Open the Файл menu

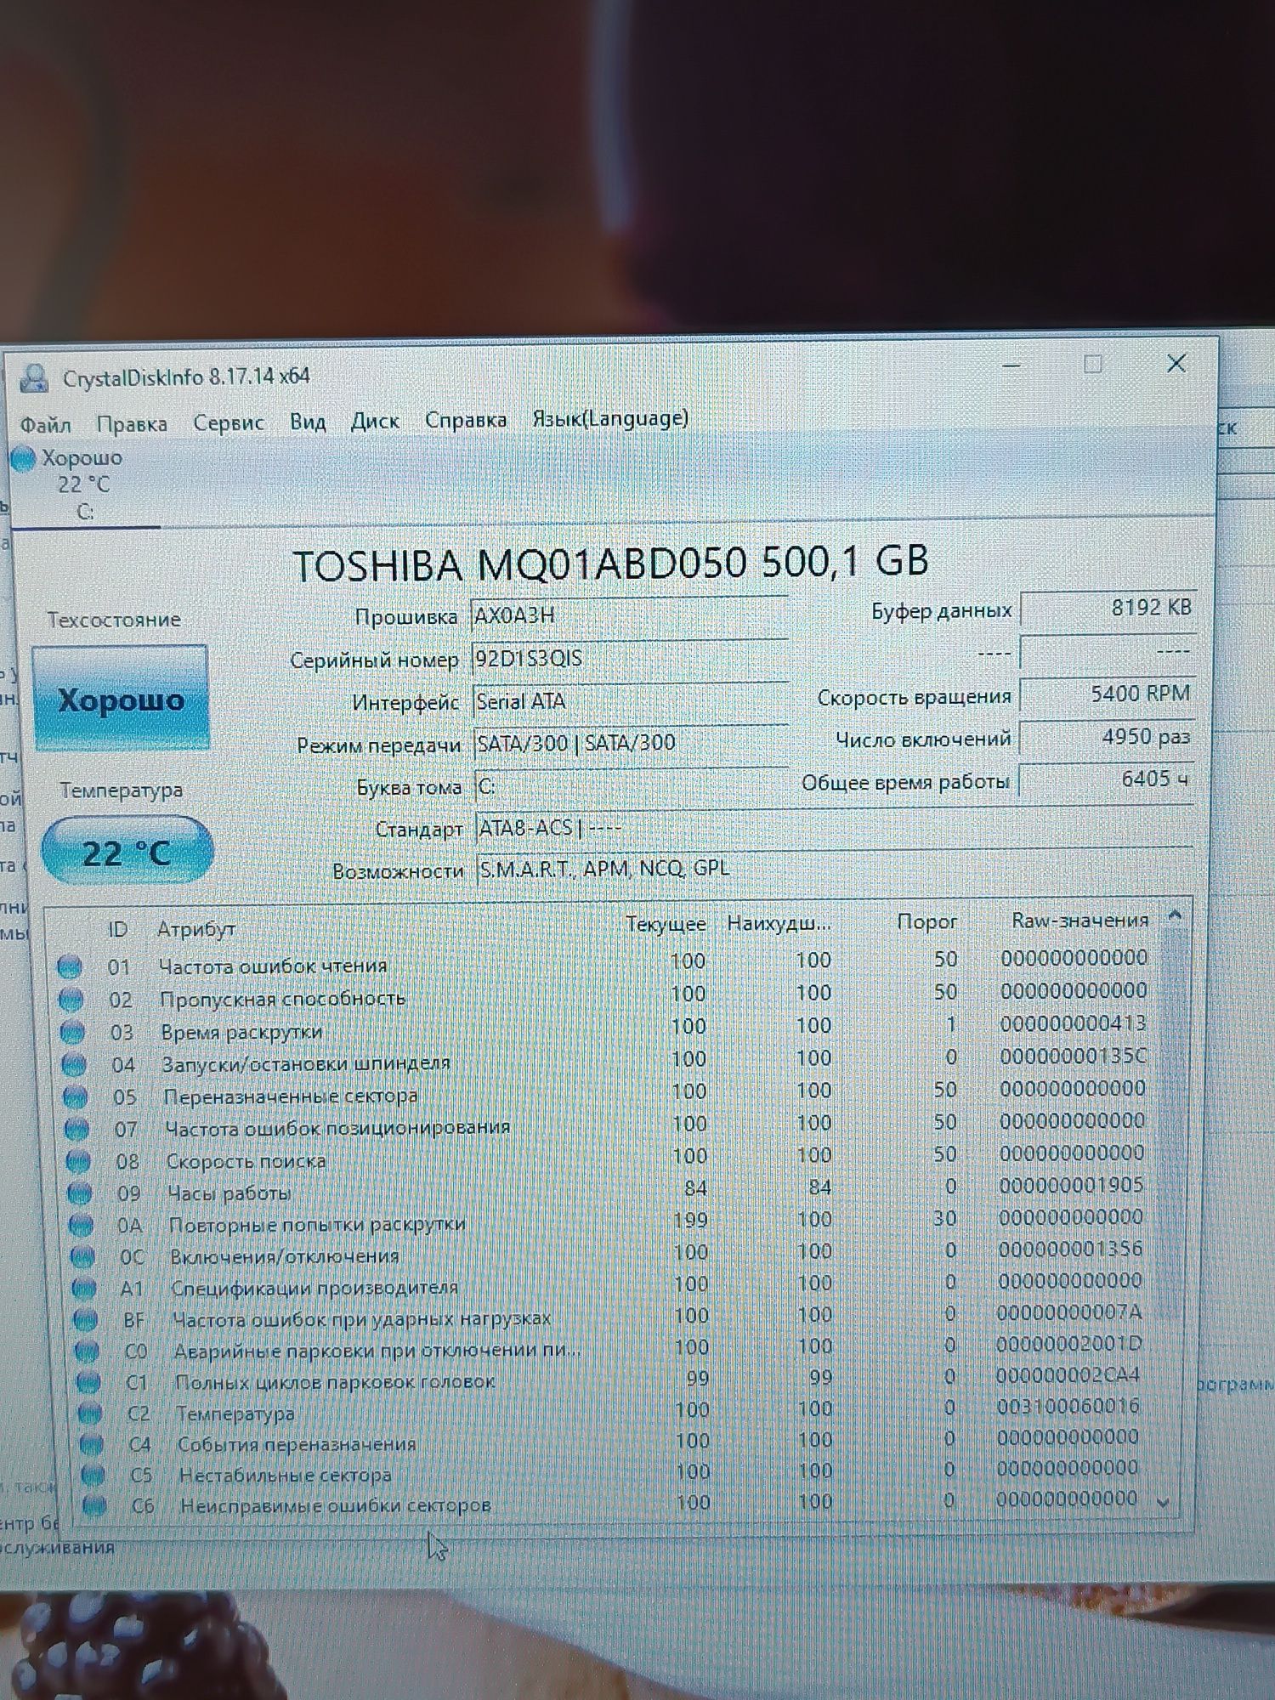click(x=45, y=424)
